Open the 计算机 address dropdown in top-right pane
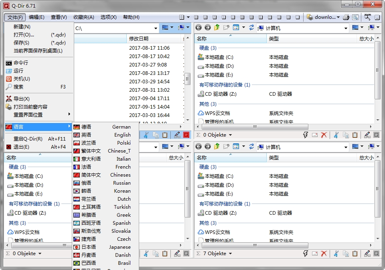 (x=346, y=28)
